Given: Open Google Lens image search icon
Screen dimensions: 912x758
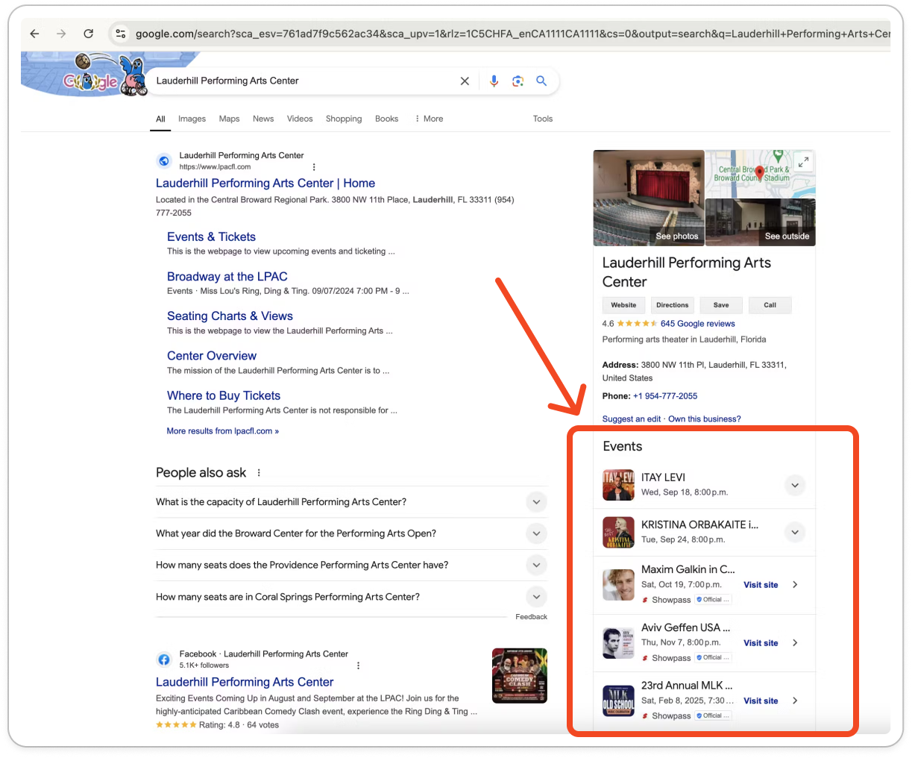Looking at the screenshot, I should click(x=518, y=81).
